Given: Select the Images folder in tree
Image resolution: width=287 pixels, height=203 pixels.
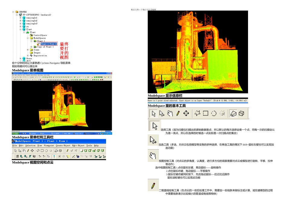Looking at the screenshot, I should coord(37,53).
